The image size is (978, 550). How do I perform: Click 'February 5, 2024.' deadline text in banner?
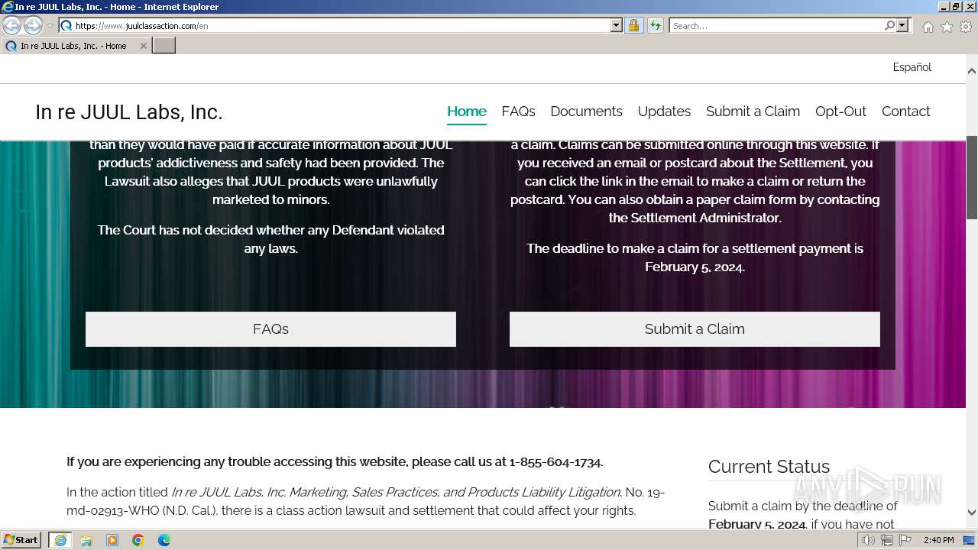[x=695, y=267]
